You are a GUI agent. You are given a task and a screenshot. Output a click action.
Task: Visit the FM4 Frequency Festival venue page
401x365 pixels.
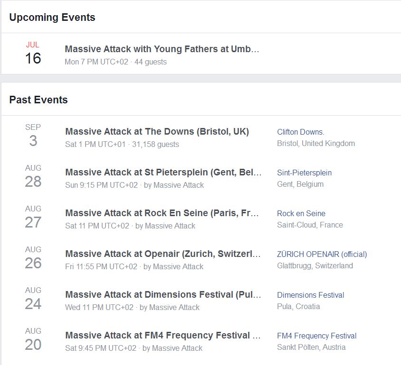coord(316,336)
